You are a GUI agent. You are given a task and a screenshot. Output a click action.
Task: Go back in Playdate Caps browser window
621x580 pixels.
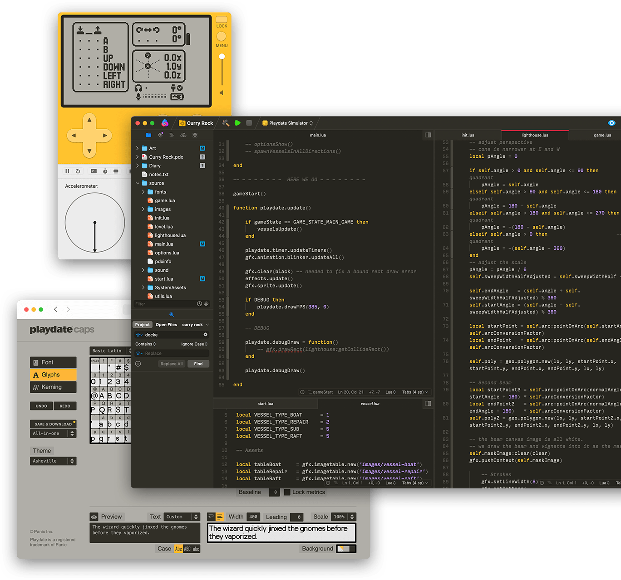point(56,309)
